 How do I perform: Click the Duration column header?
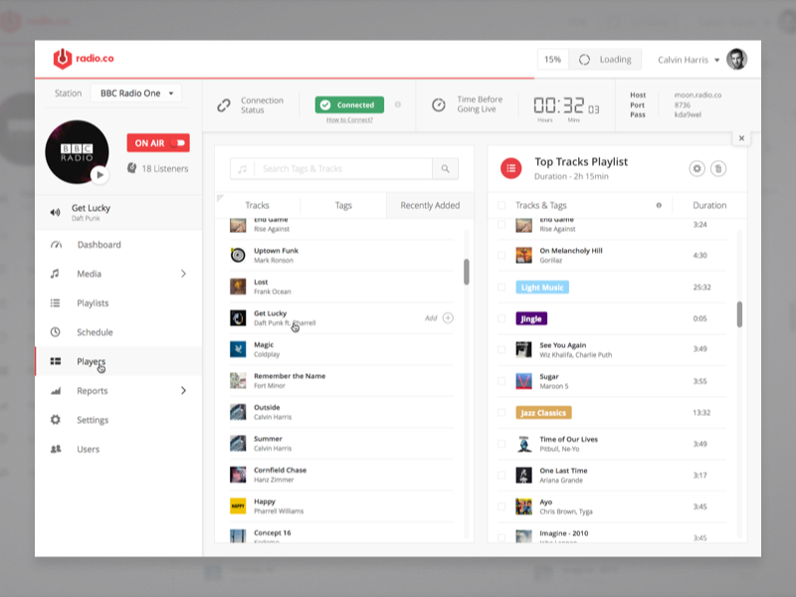[709, 205]
